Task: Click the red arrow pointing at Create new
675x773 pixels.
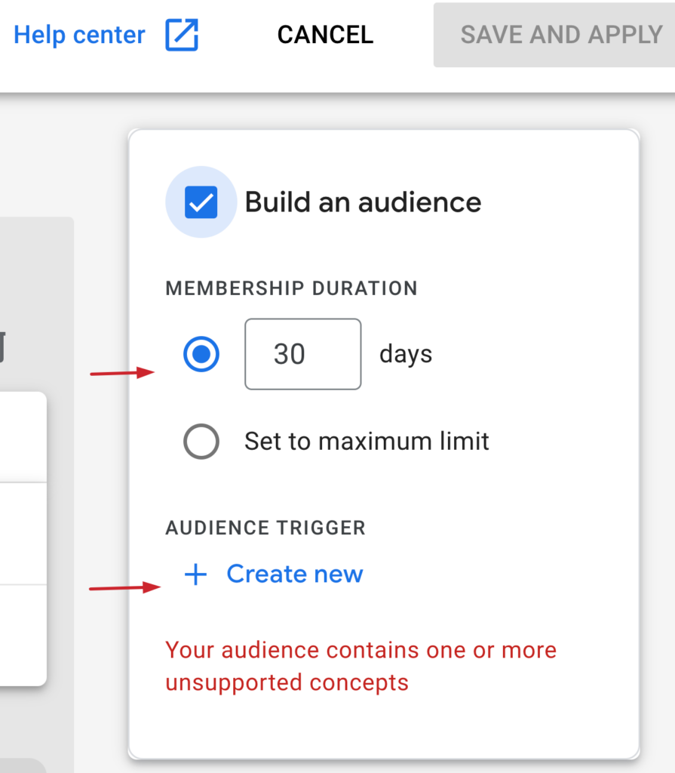Action: (x=123, y=587)
